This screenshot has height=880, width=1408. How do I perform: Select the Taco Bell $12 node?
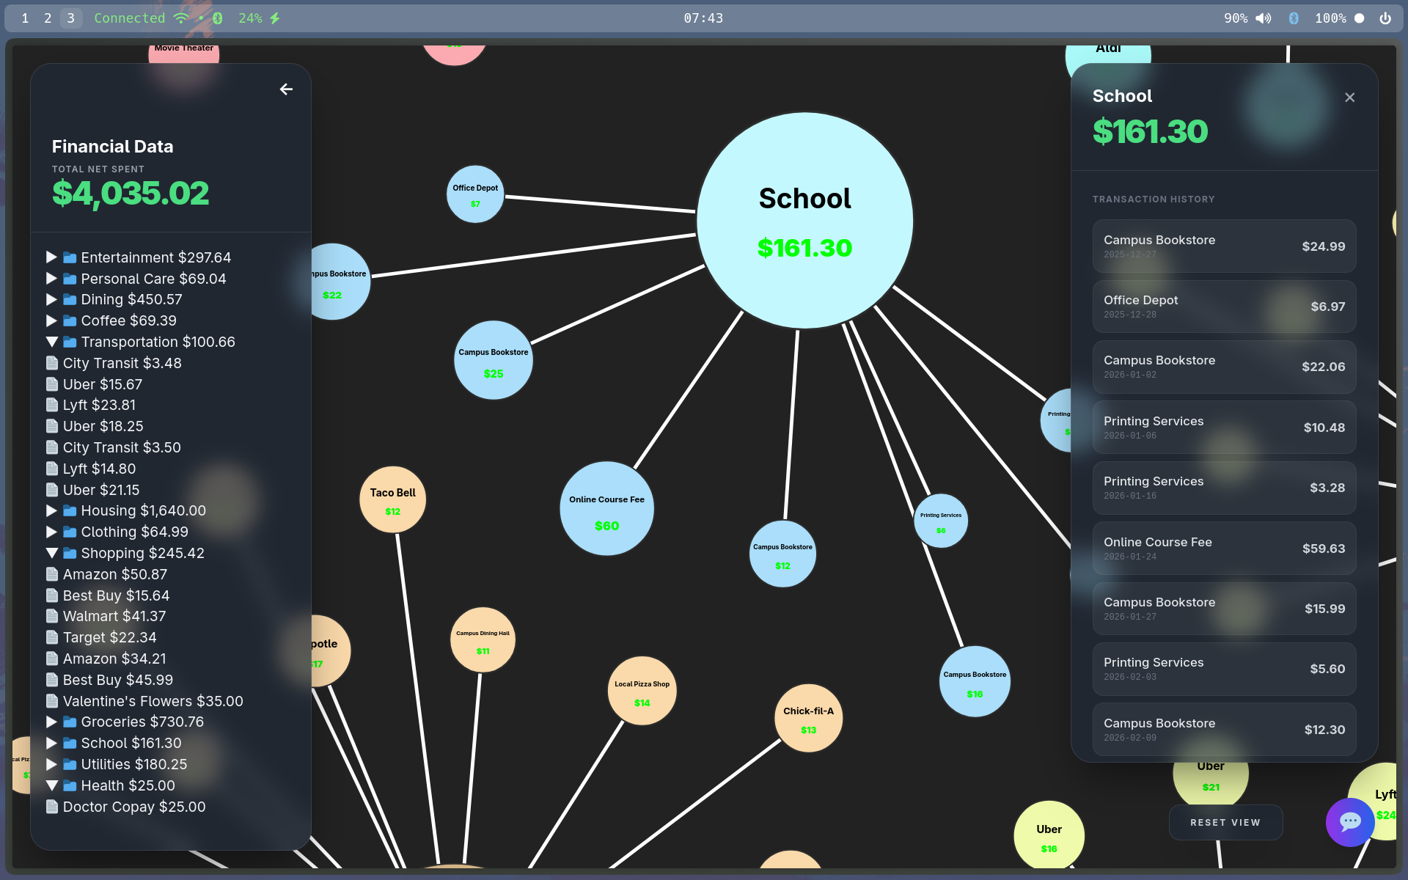[x=392, y=500]
